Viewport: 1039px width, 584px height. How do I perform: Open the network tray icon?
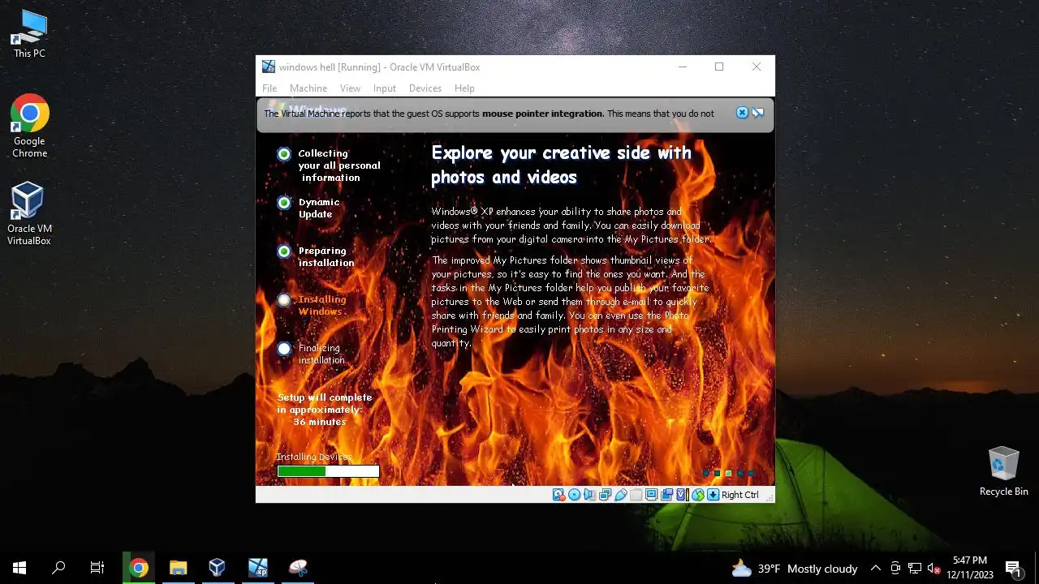click(x=915, y=569)
